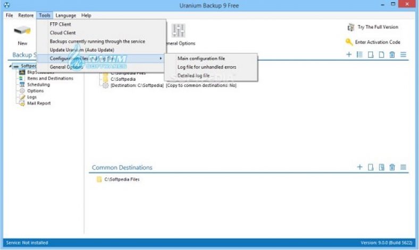Select Mail Report tree item
The height and width of the screenshot is (250, 419).
[x=39, y=104]
